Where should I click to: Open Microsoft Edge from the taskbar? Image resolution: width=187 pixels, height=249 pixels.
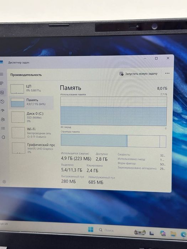coord(184,234)
